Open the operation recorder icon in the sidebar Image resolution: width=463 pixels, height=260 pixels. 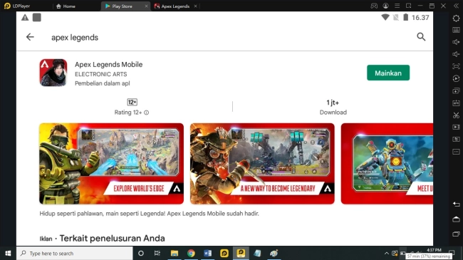456,78
